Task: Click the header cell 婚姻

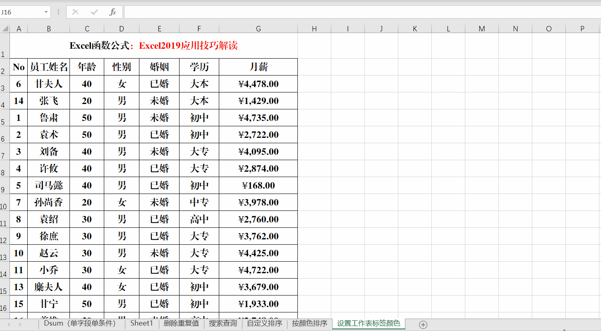Action: click(x=159, y=67)
